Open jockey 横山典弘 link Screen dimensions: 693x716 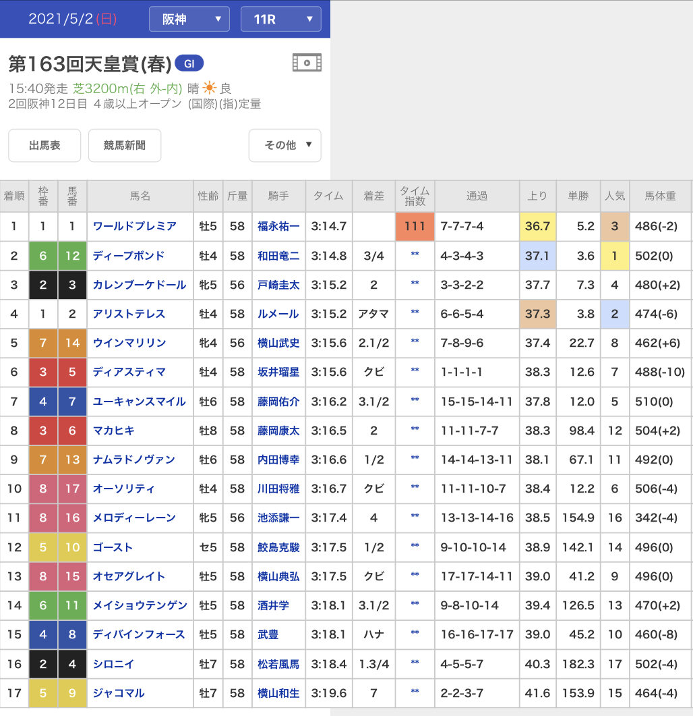(279, 576)
